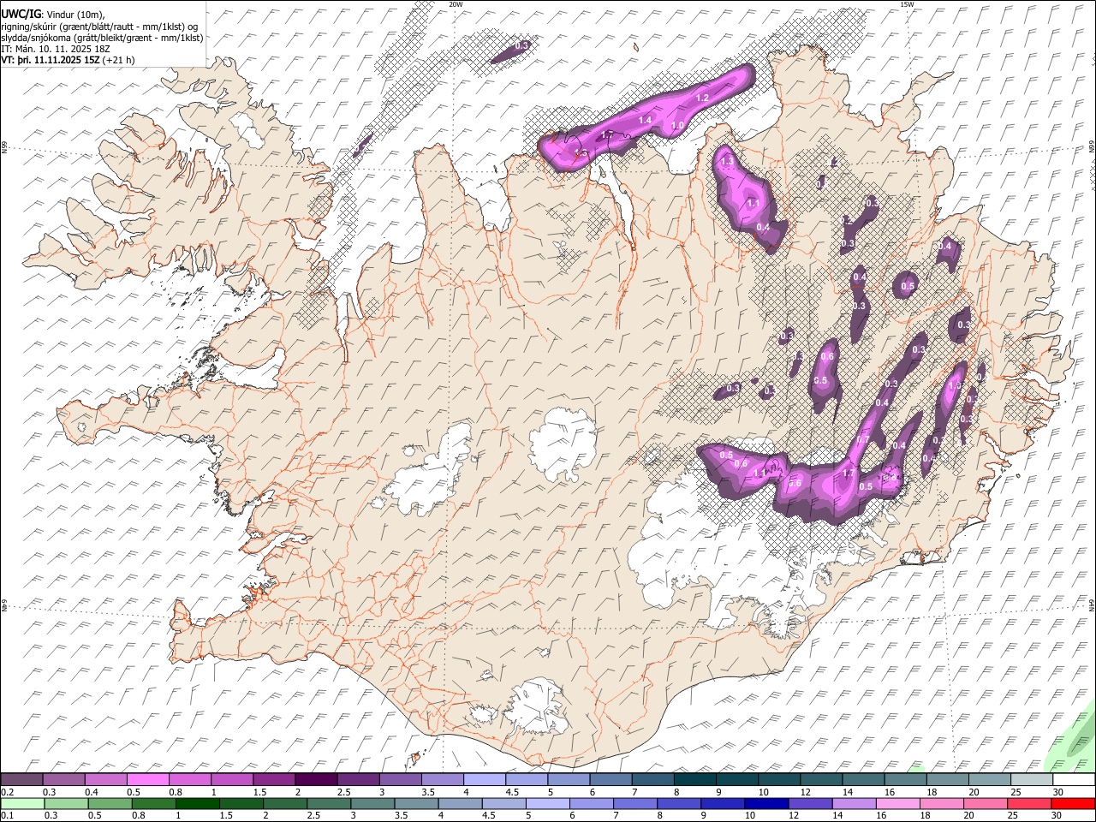Select the bright red bottom-row swatch after 30
1096x822 pixels.
click(x=1073, y=803)
